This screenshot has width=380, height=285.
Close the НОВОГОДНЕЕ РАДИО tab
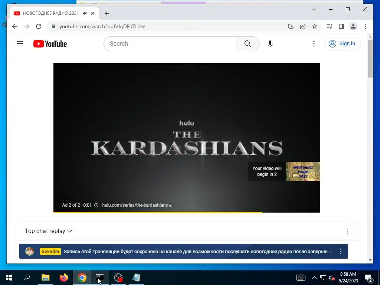click(92, 13)
